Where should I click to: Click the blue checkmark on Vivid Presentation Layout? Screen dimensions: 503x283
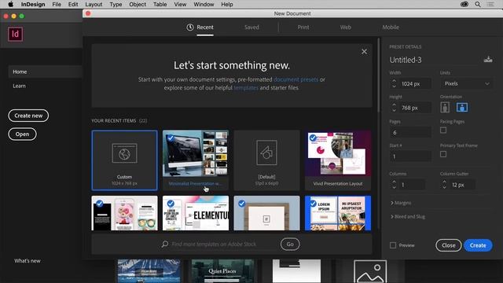pos(313,138)
